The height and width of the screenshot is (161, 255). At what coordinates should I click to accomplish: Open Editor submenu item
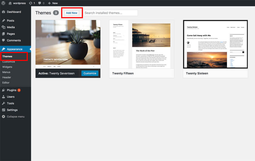[6, 83]
